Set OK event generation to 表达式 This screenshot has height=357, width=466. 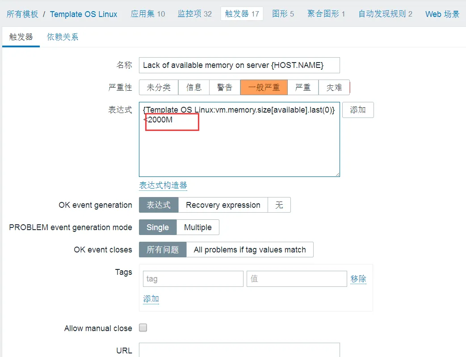pyautogui.click(x=159, y=205)
